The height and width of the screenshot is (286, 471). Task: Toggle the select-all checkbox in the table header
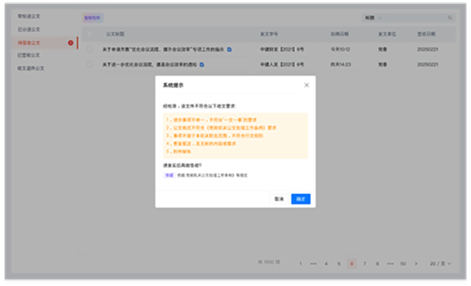tap(89, 34)
